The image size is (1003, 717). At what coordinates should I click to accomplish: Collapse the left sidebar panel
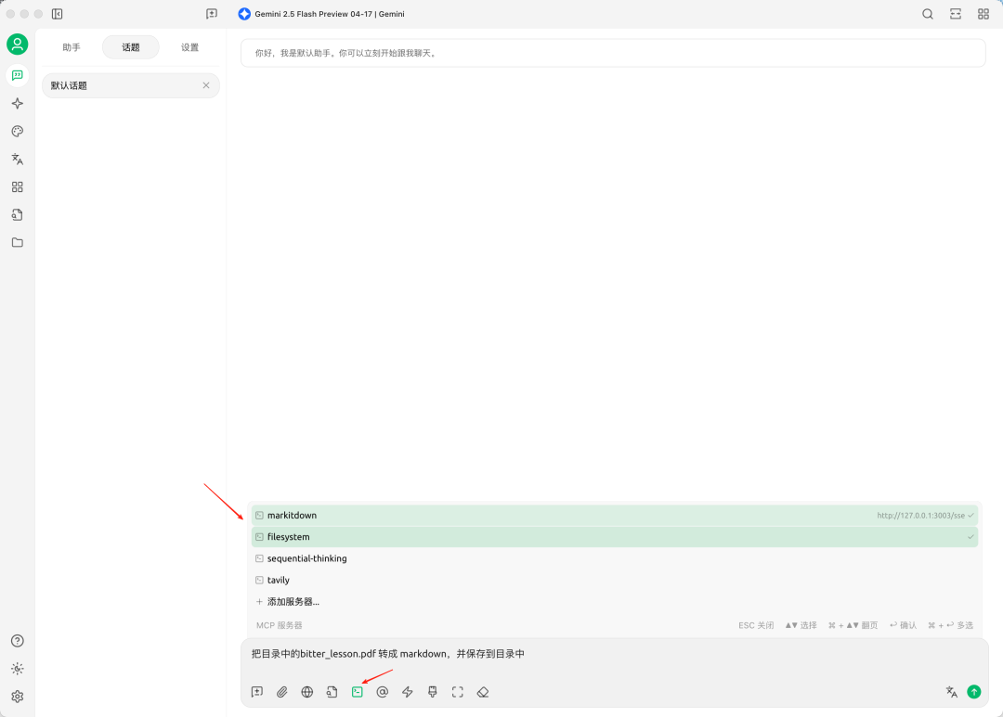pos(58,14)
